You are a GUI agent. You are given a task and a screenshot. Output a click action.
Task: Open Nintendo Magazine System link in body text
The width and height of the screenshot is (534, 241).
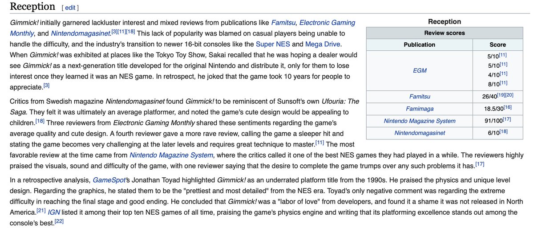pyautogui.click(x=171, y=155)
